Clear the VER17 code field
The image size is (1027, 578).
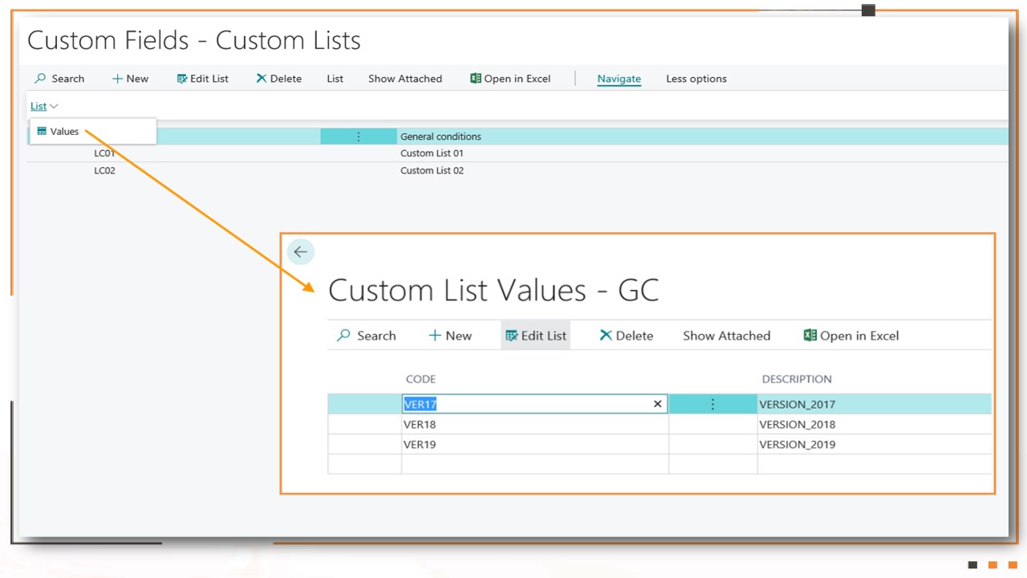coord(658,404)
